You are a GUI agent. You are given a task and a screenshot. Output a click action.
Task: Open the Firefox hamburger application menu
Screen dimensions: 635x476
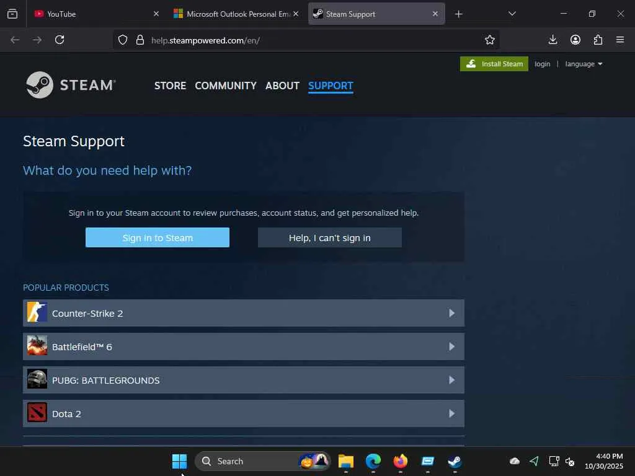[620, 40]
